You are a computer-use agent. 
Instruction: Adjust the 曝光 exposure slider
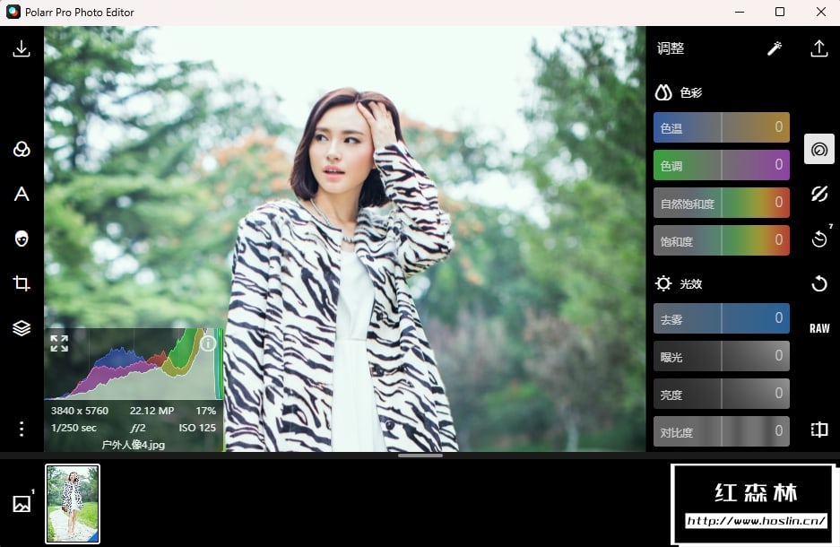pos(721,356)
